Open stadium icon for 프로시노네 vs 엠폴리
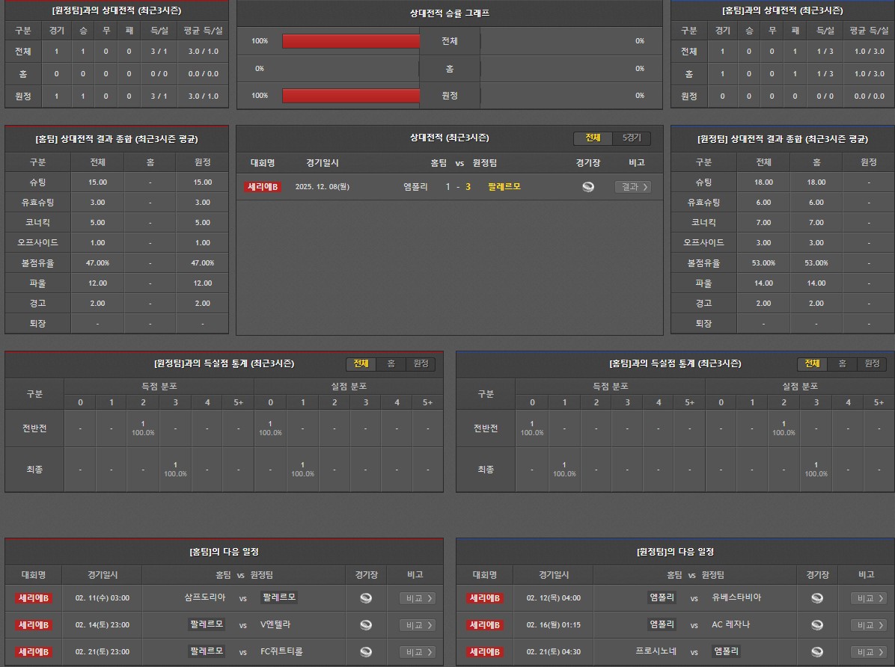This screenshot has width=895, height=667. 817,652
